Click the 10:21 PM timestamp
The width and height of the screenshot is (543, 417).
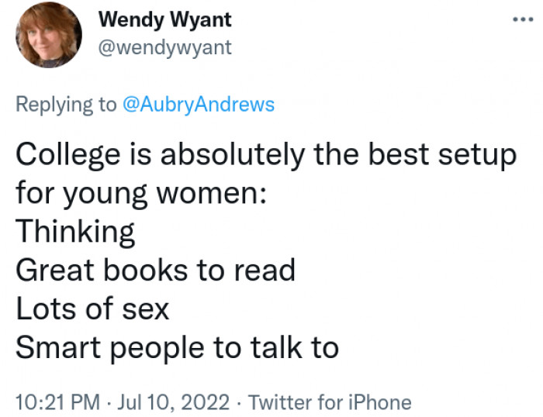(57, 402)
